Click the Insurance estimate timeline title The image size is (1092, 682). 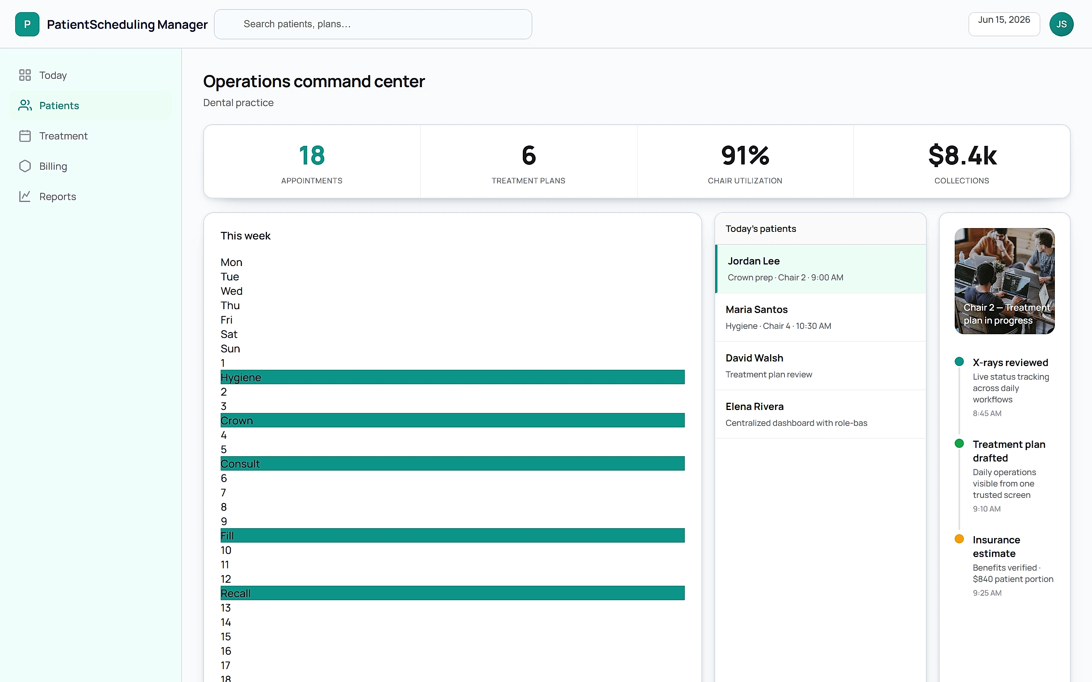[996, 547]
